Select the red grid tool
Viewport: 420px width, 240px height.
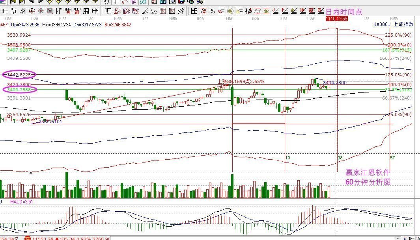pos(163,11)
